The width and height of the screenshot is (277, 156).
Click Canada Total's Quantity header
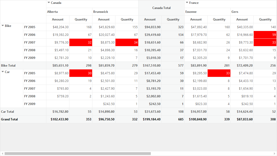click(x=173, y=19)
